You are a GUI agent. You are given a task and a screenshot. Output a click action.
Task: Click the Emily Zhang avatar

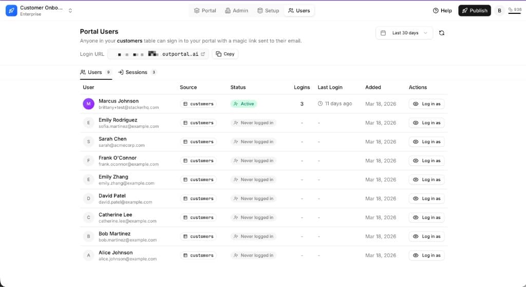[x=88, y=179]
